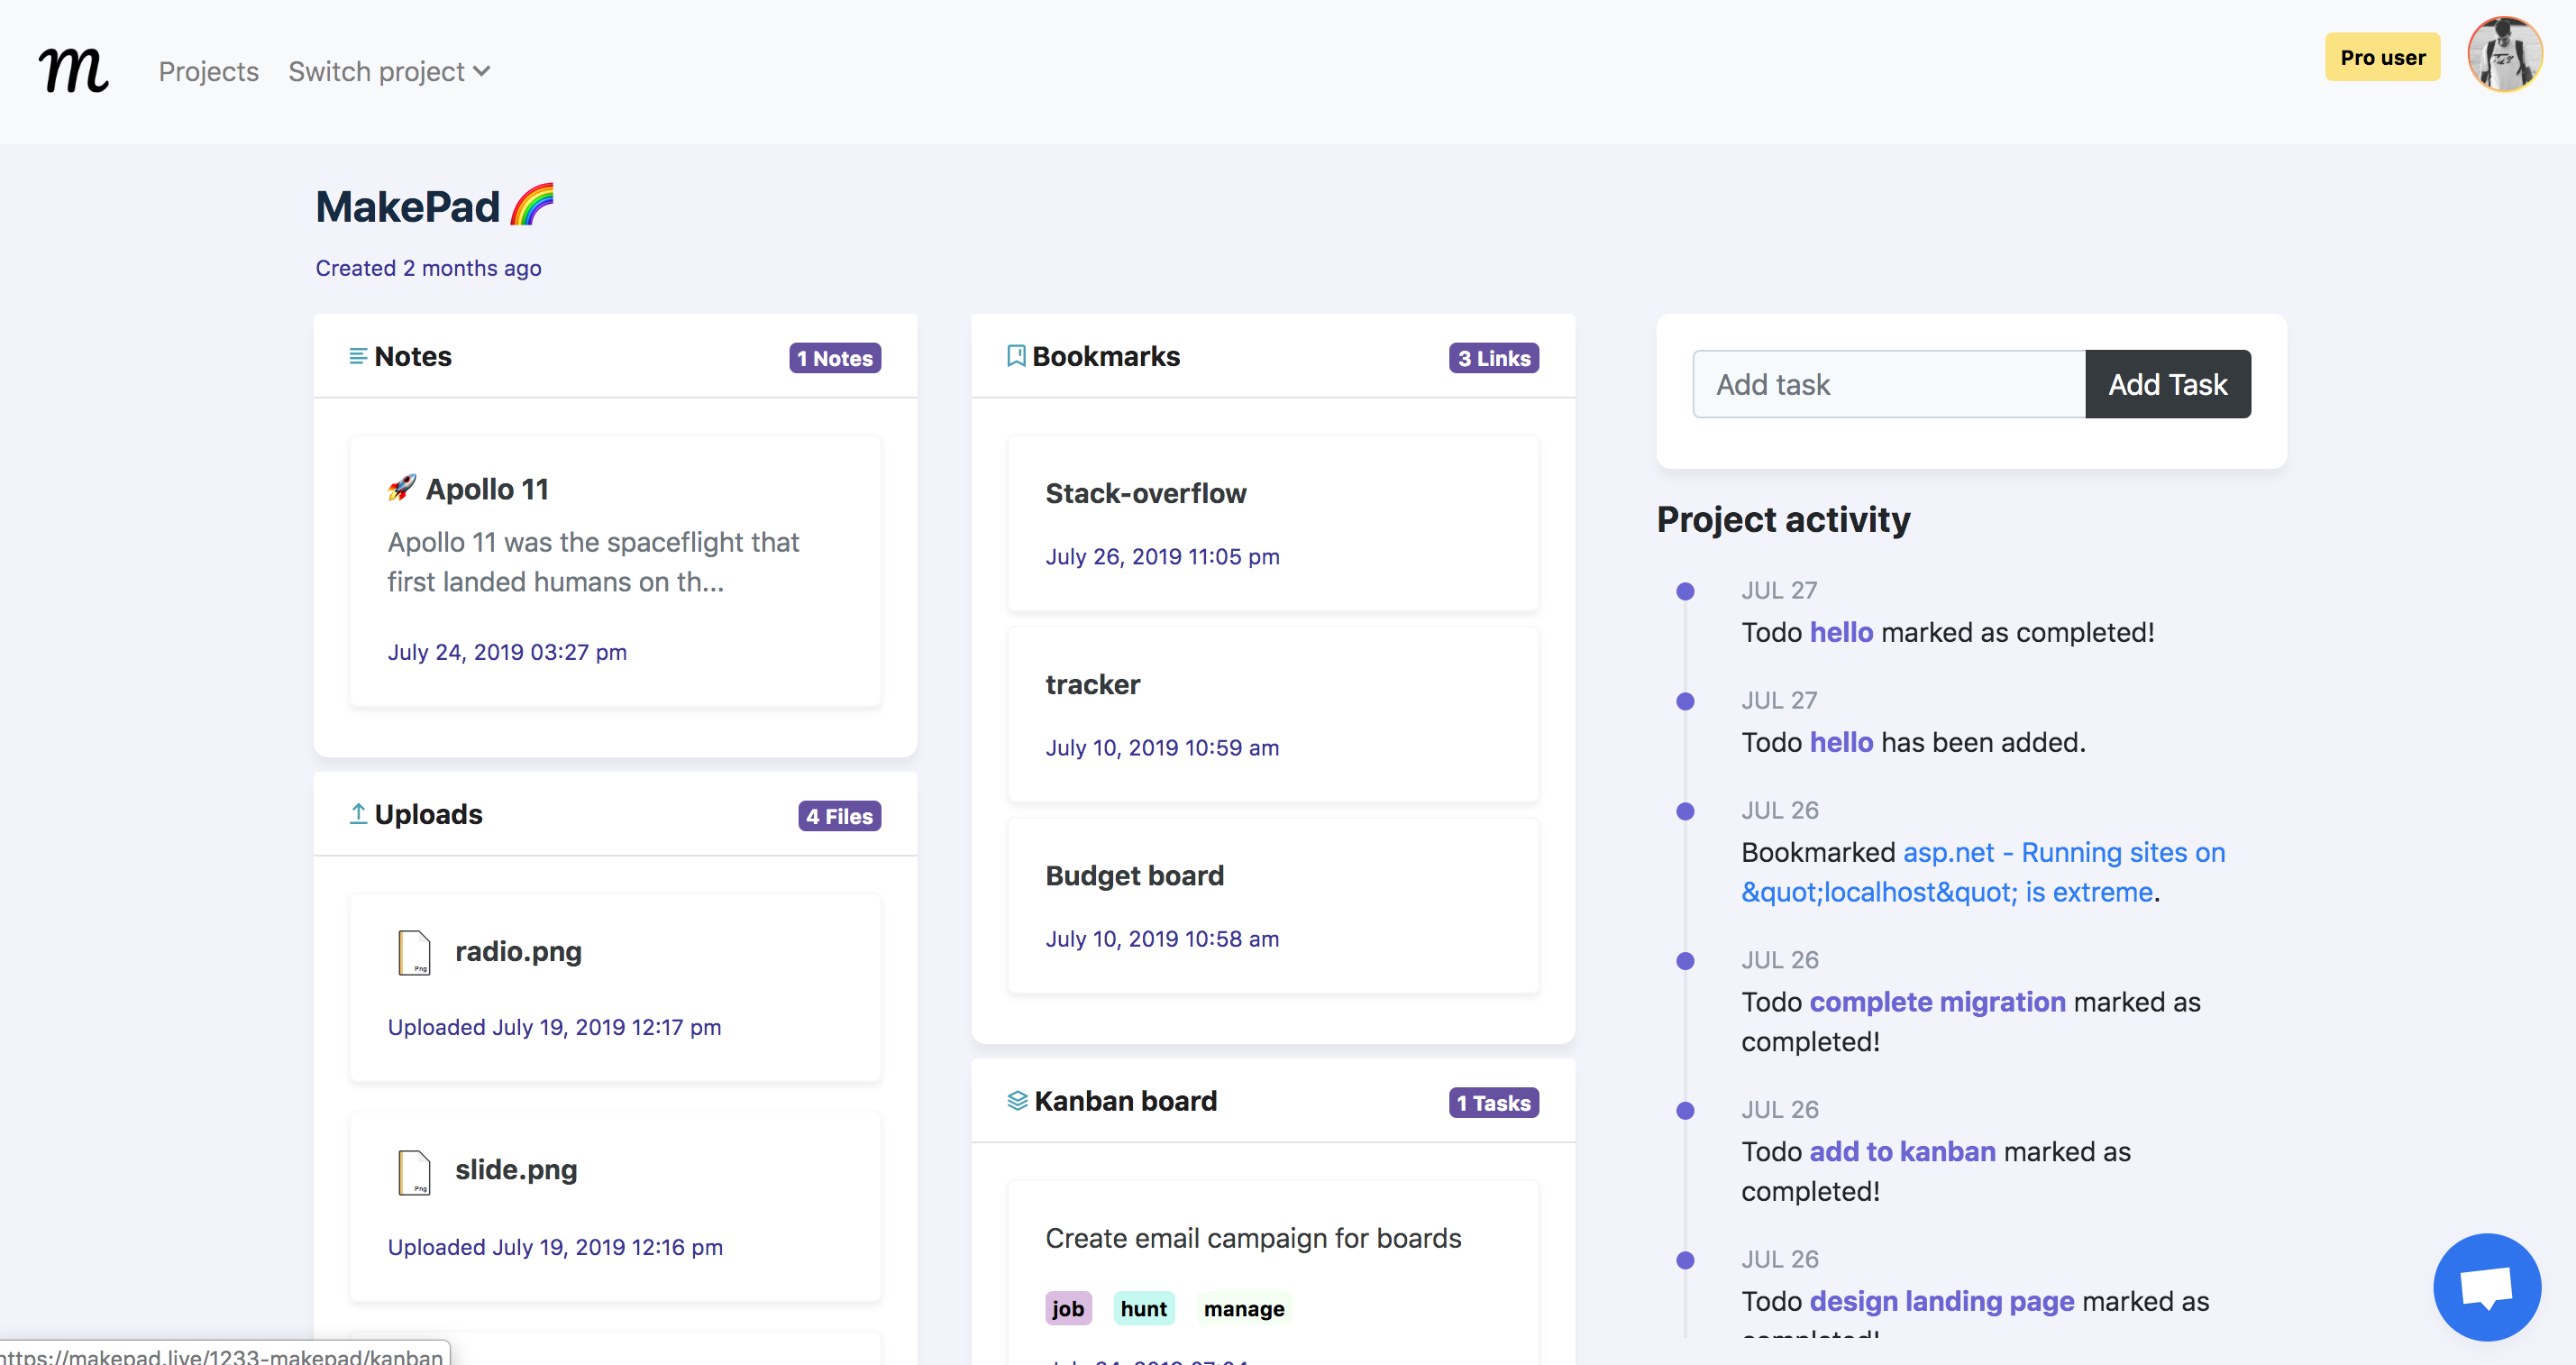Click the 'job' tag
The image size is (2576, 1365).
pos(1068,1309)
